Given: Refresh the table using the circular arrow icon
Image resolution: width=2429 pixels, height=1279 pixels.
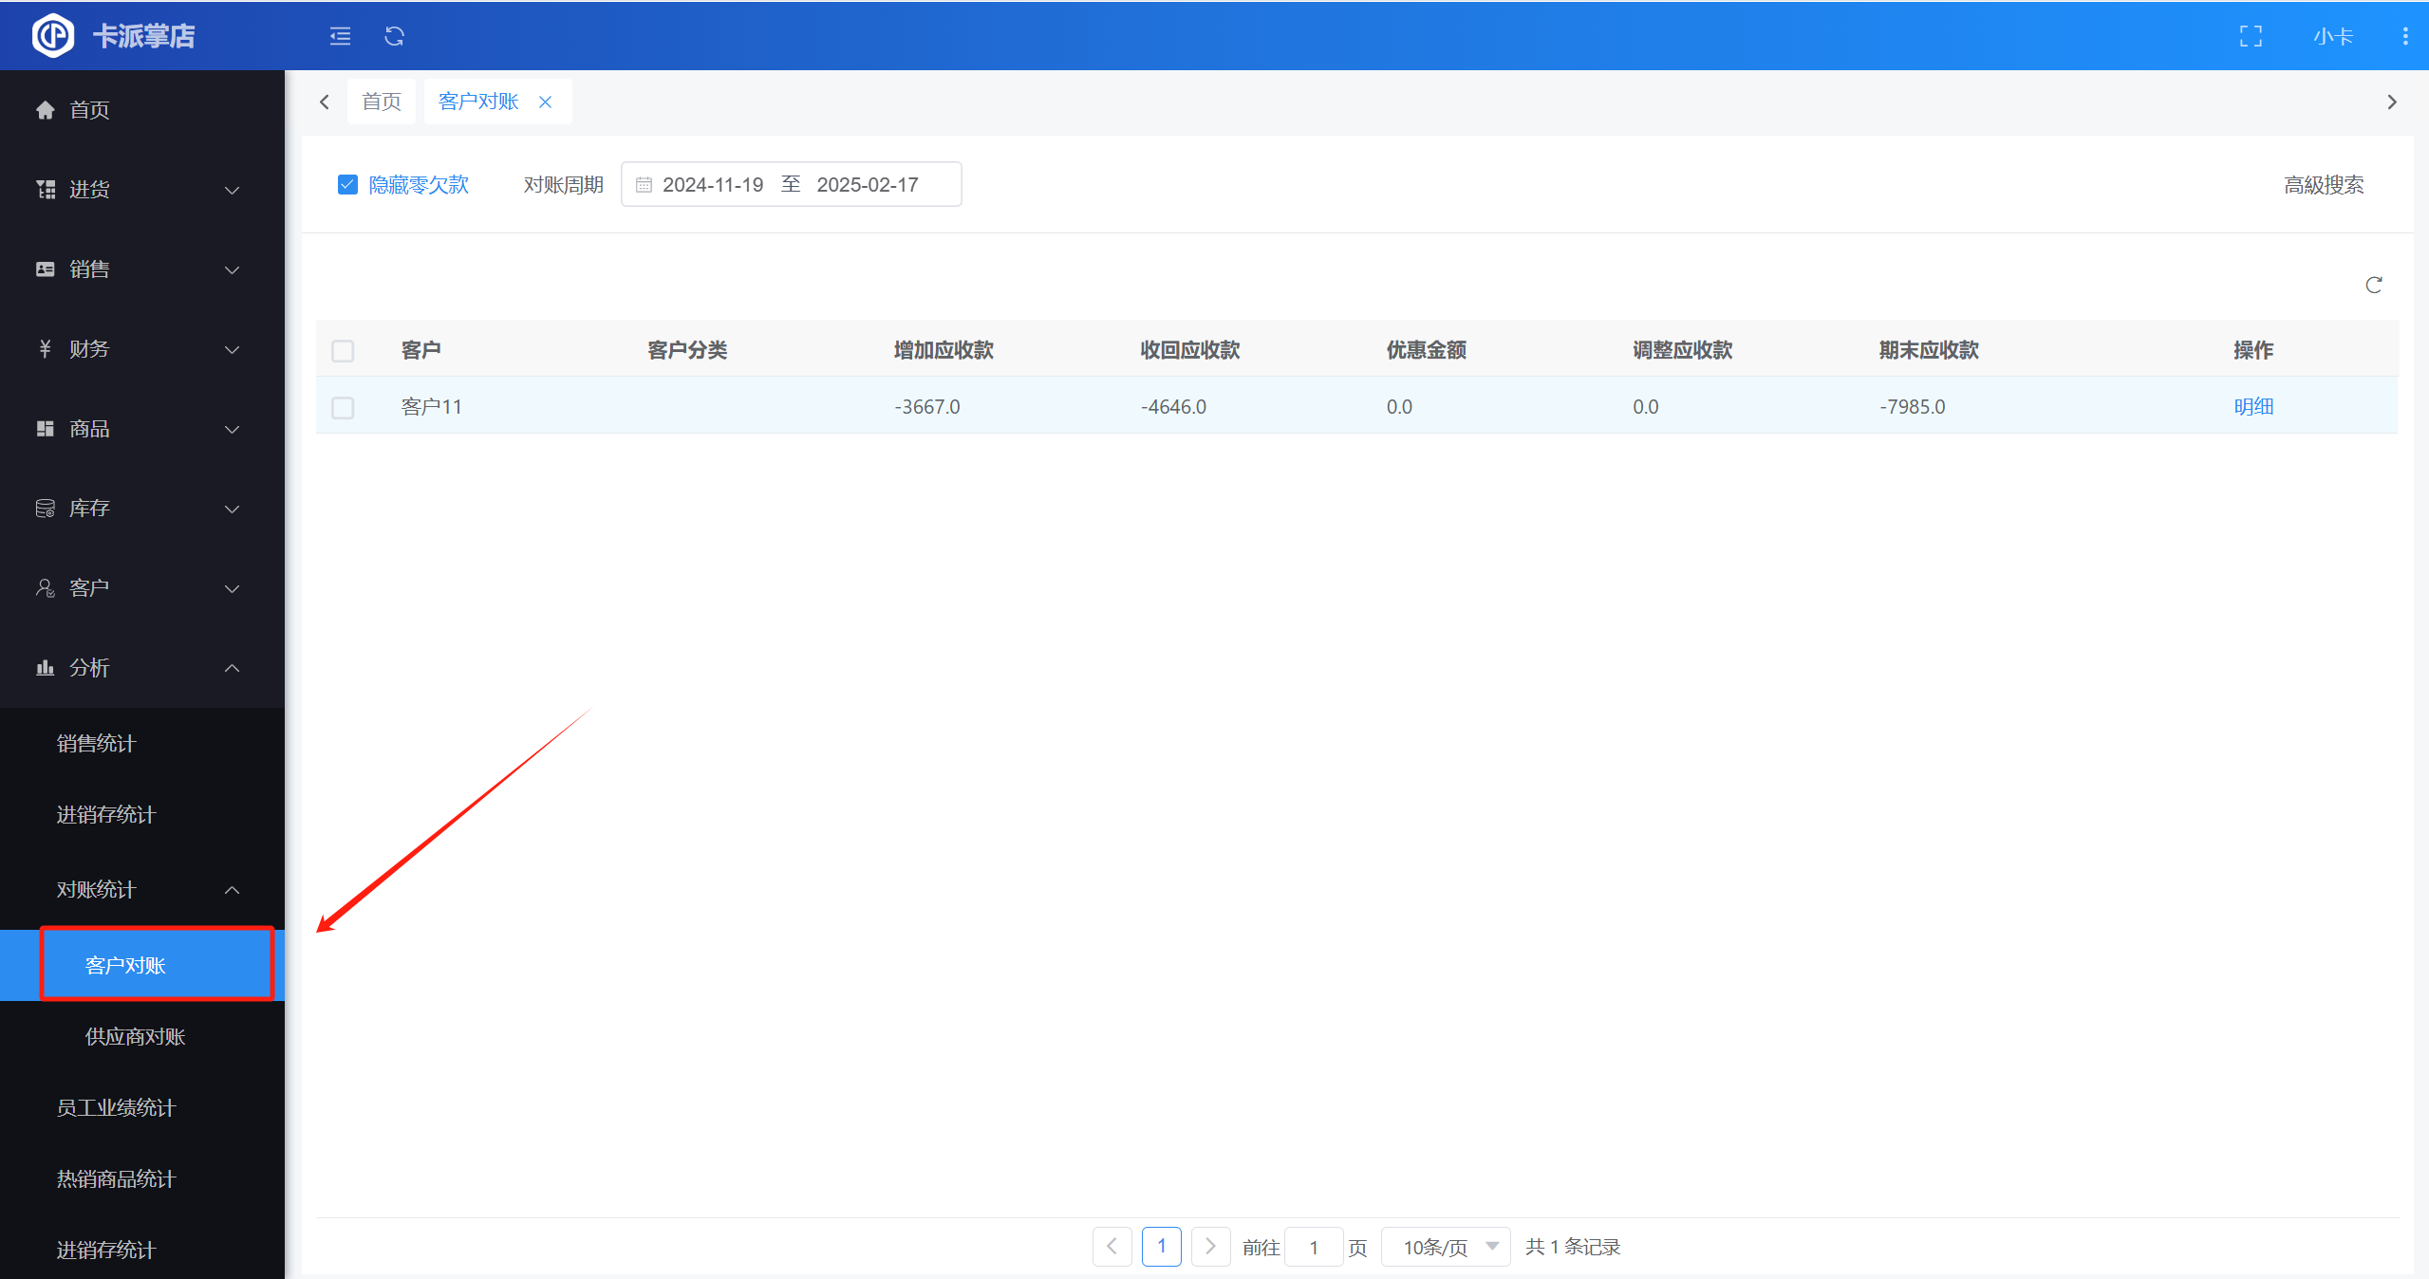Looking at the screenshot, I should [2373, 285].
